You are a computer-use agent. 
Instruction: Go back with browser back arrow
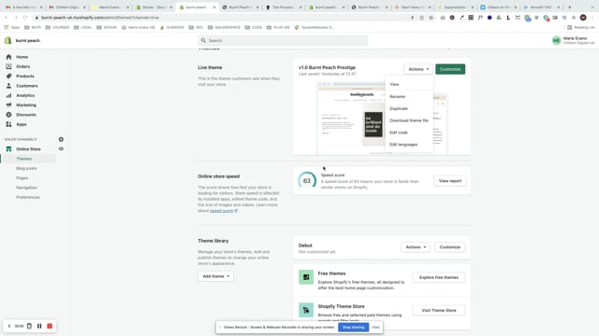[7, 18]
